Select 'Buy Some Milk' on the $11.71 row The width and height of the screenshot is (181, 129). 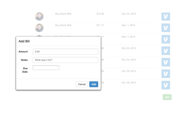pos(63,25)
